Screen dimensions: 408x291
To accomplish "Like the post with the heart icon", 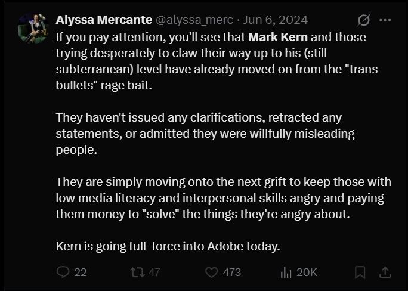I will [212, 273].
